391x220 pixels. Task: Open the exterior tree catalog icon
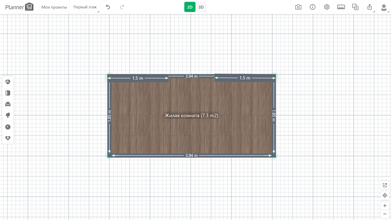coord(8,115)
